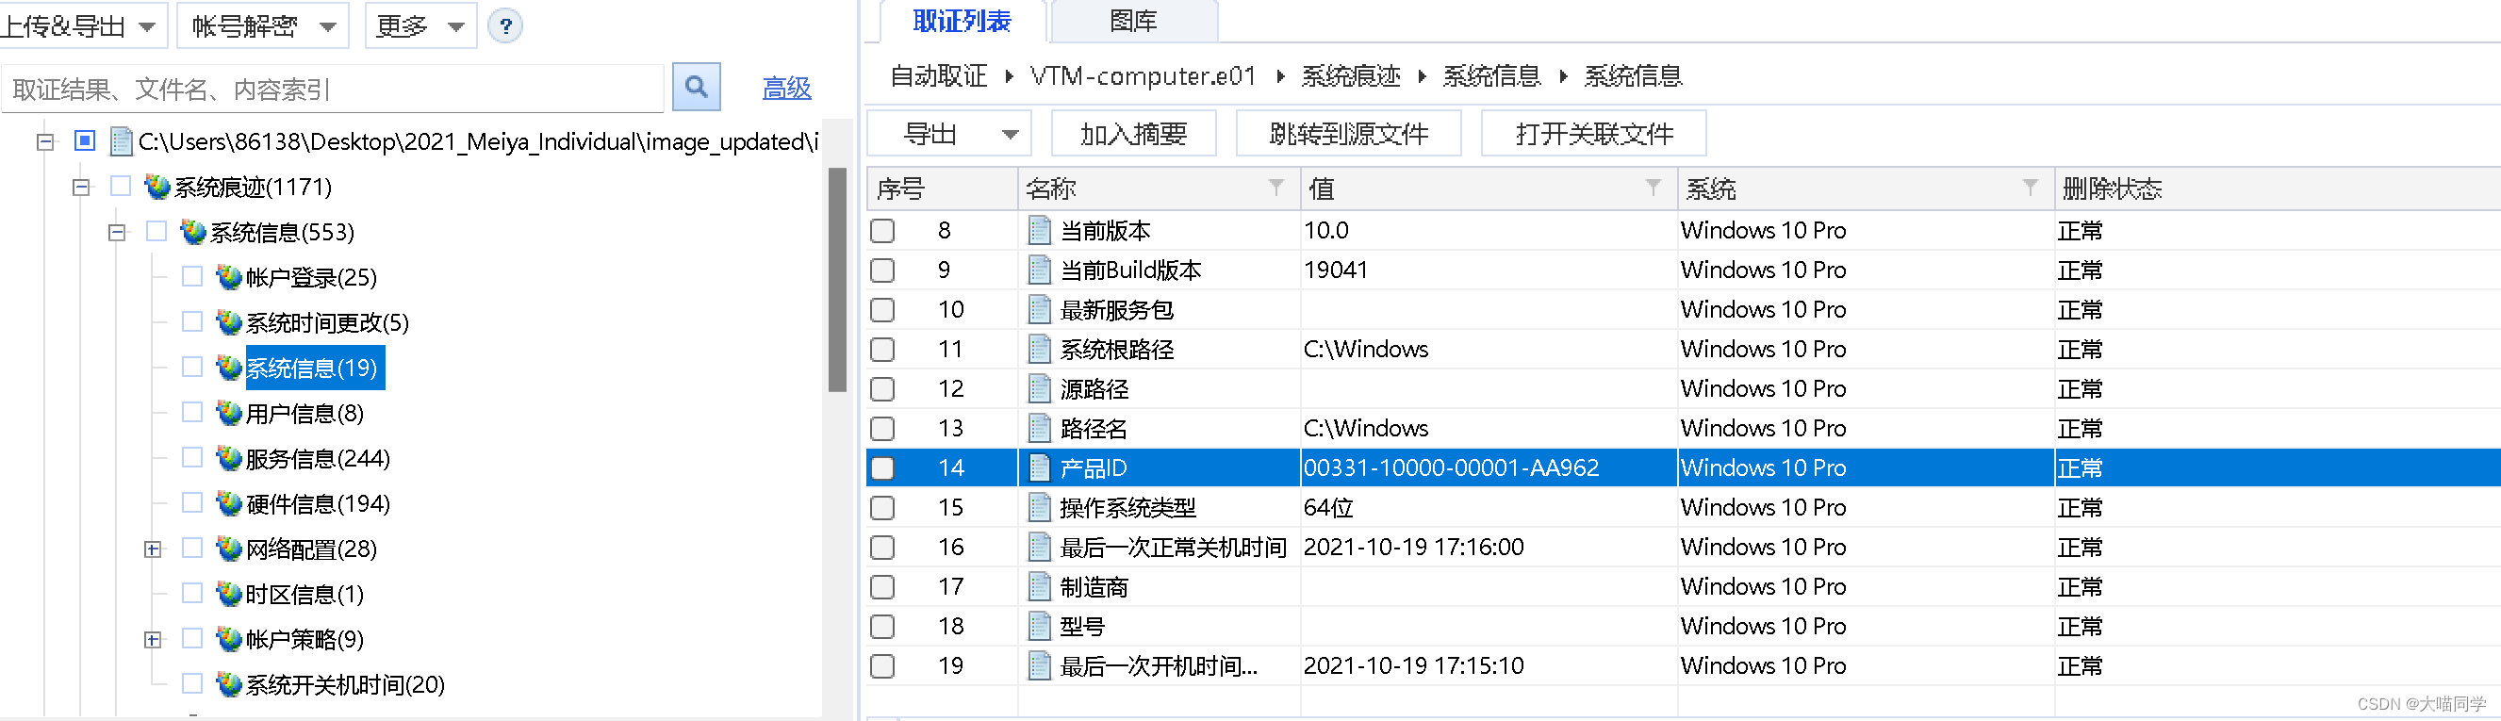Click the file icon in the 系统根路径 row
The image size is (2501, 721).
pyautogui.click(x=1039, y=350)
